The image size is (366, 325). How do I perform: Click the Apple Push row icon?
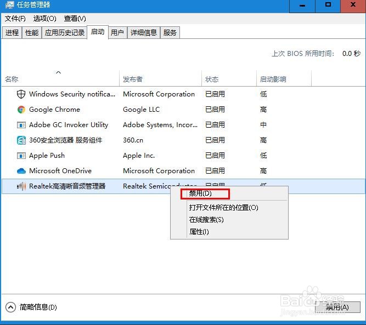pos(21,156)
